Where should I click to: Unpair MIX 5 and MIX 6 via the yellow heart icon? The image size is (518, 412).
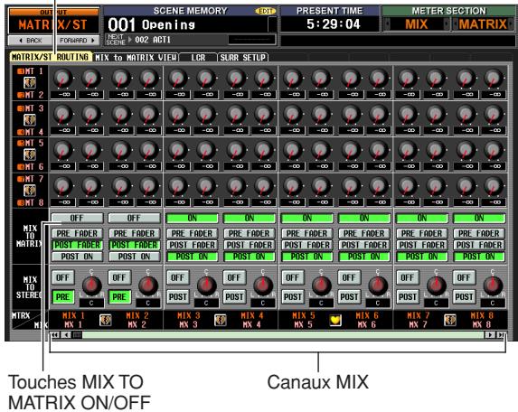tap(335, 320)
